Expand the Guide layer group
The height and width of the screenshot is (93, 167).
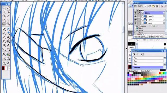coord(135,30)
